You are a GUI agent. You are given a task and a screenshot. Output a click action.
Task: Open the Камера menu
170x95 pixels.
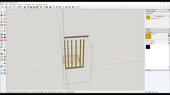[x=14, y=5]
